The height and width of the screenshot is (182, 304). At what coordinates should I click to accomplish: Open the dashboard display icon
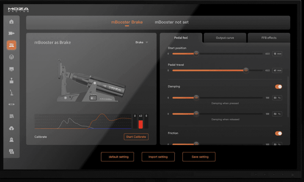click(x=12, y=69)
